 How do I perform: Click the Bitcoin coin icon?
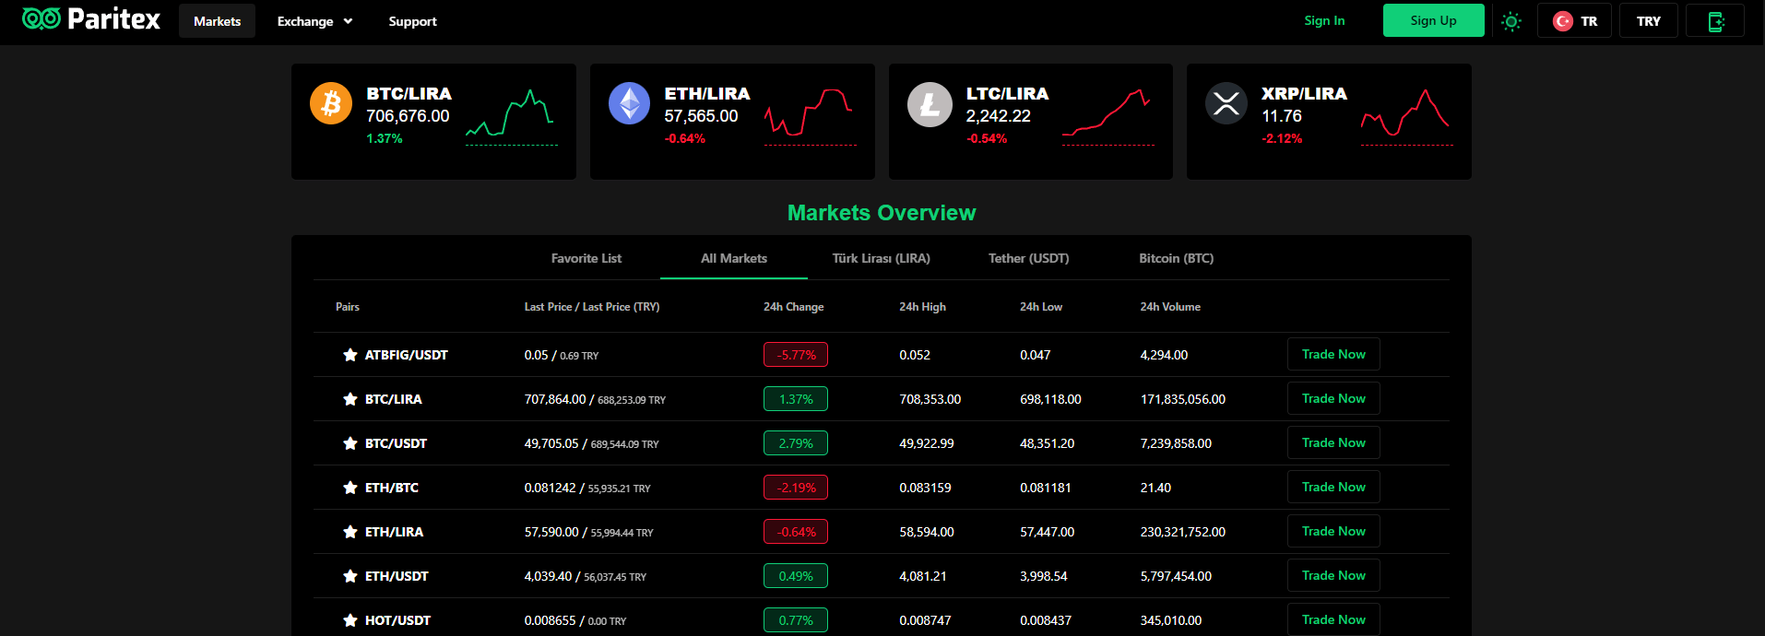pos(331,103)
